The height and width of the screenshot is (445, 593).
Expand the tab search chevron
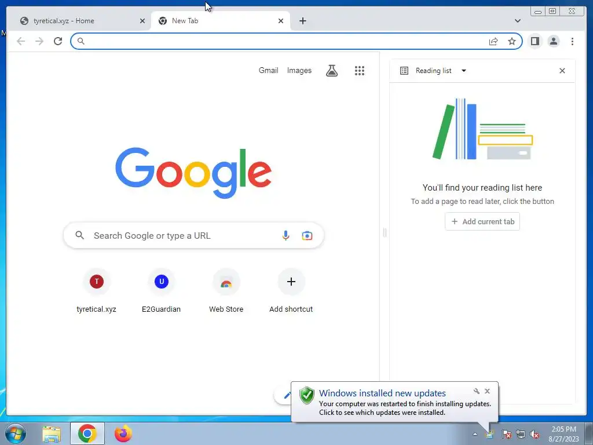tap(517, 21)
